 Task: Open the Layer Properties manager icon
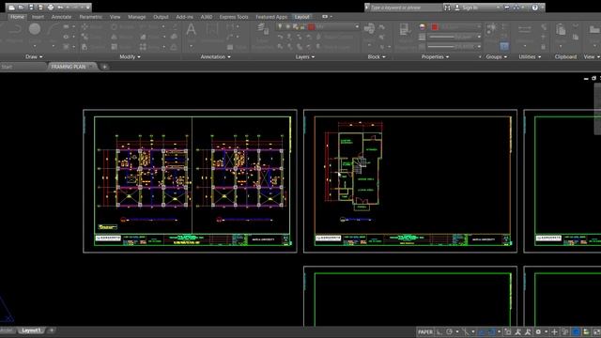[x=263, y=29]
